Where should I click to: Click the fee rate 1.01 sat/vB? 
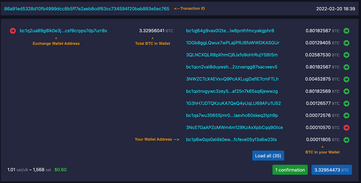pos(18,170)
